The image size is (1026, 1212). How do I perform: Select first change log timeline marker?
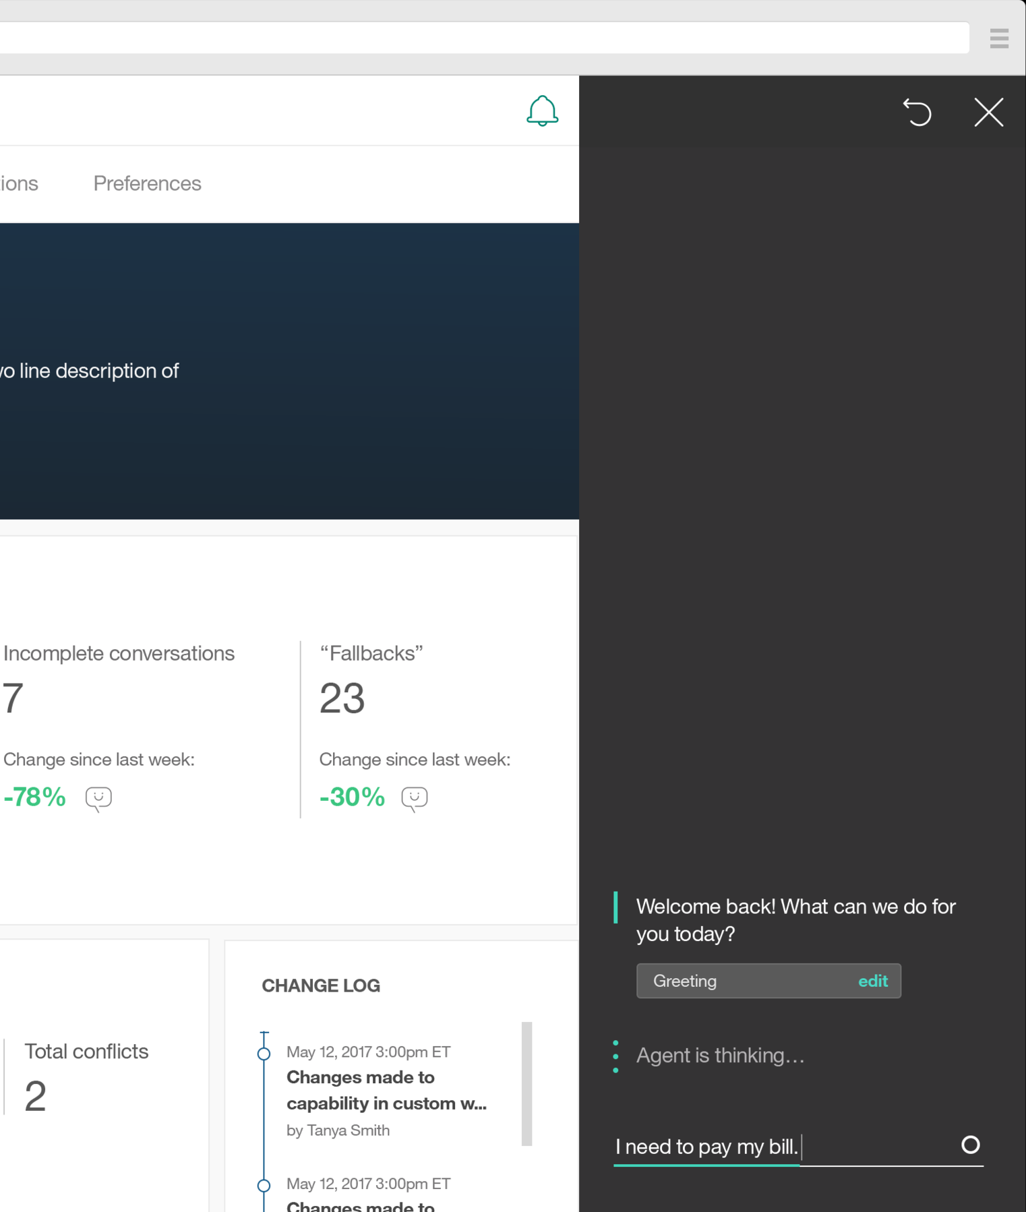(264, 1054)
